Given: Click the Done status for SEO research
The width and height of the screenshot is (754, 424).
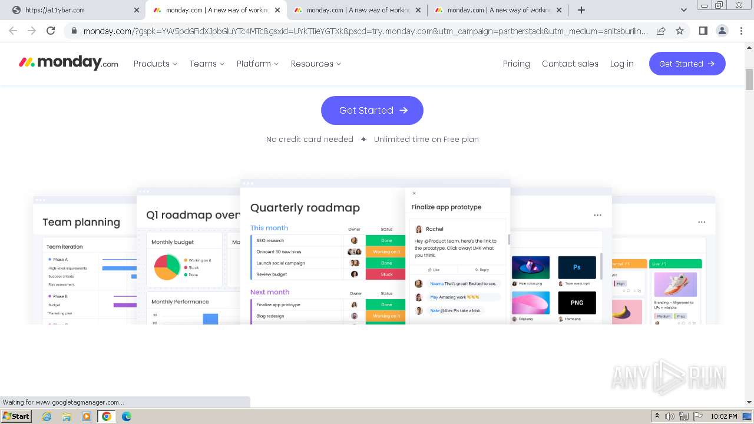Looking at the screenshot, I should click(x=386, y=240).
